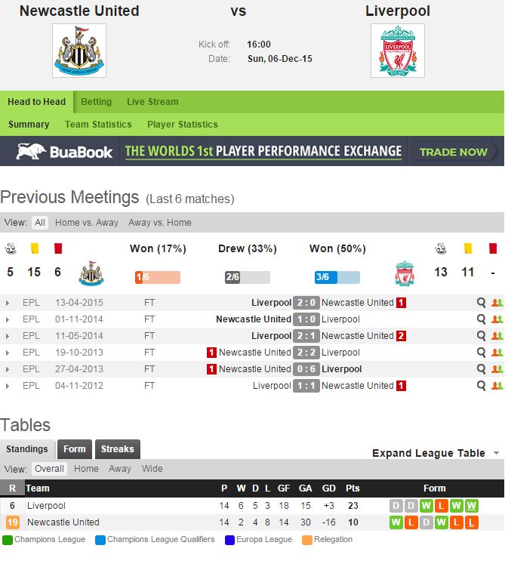Click TRADE NOW on BuaBook banner
The width and height of the screenshot is (505, 567).
(x=454, y=152)
